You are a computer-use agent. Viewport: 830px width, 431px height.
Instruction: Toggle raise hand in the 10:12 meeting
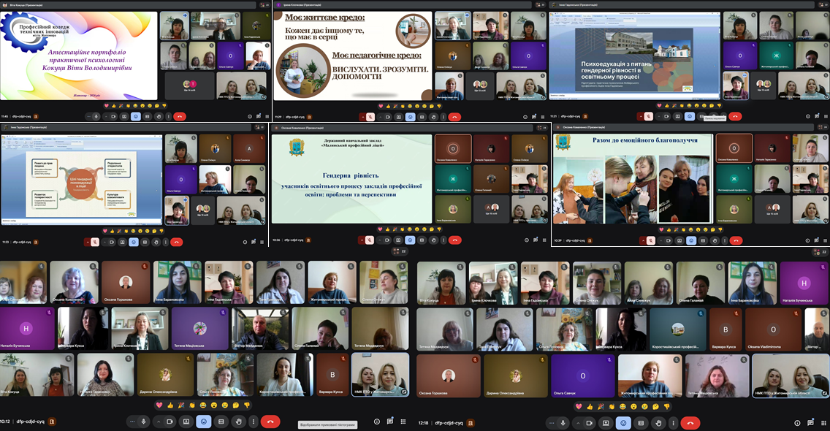pos(238,422)
